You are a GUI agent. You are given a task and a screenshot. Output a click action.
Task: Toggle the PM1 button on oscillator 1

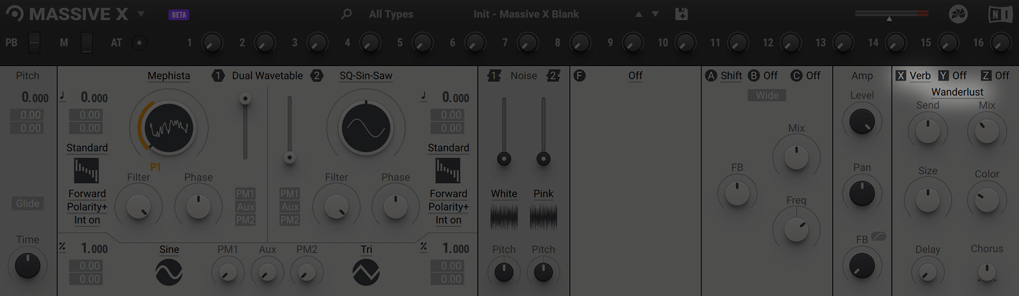pos(245,193)
